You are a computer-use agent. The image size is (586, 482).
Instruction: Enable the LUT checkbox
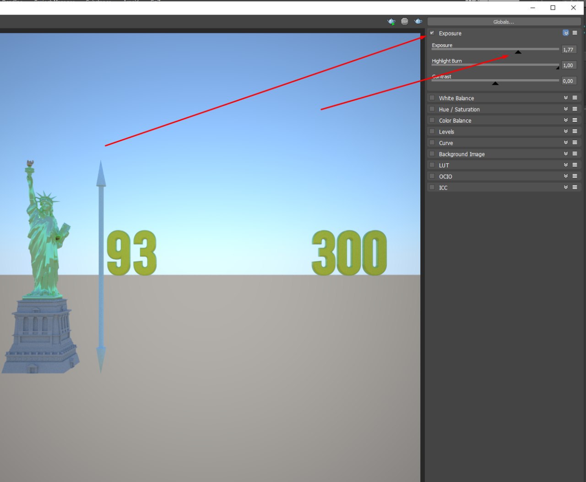(432, 165)
